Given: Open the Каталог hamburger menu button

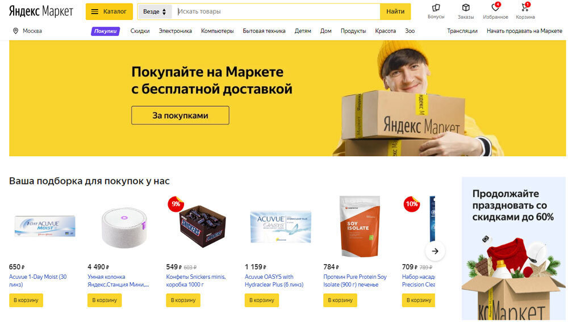Looking at the screenshot, I should (x=109, y=11).
